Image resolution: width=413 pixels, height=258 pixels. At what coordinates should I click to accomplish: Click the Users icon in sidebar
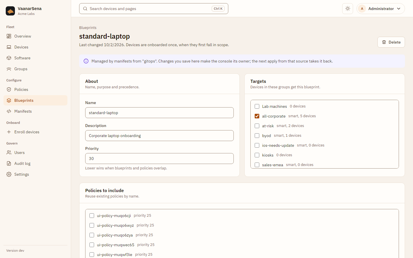tap(9, 153)
